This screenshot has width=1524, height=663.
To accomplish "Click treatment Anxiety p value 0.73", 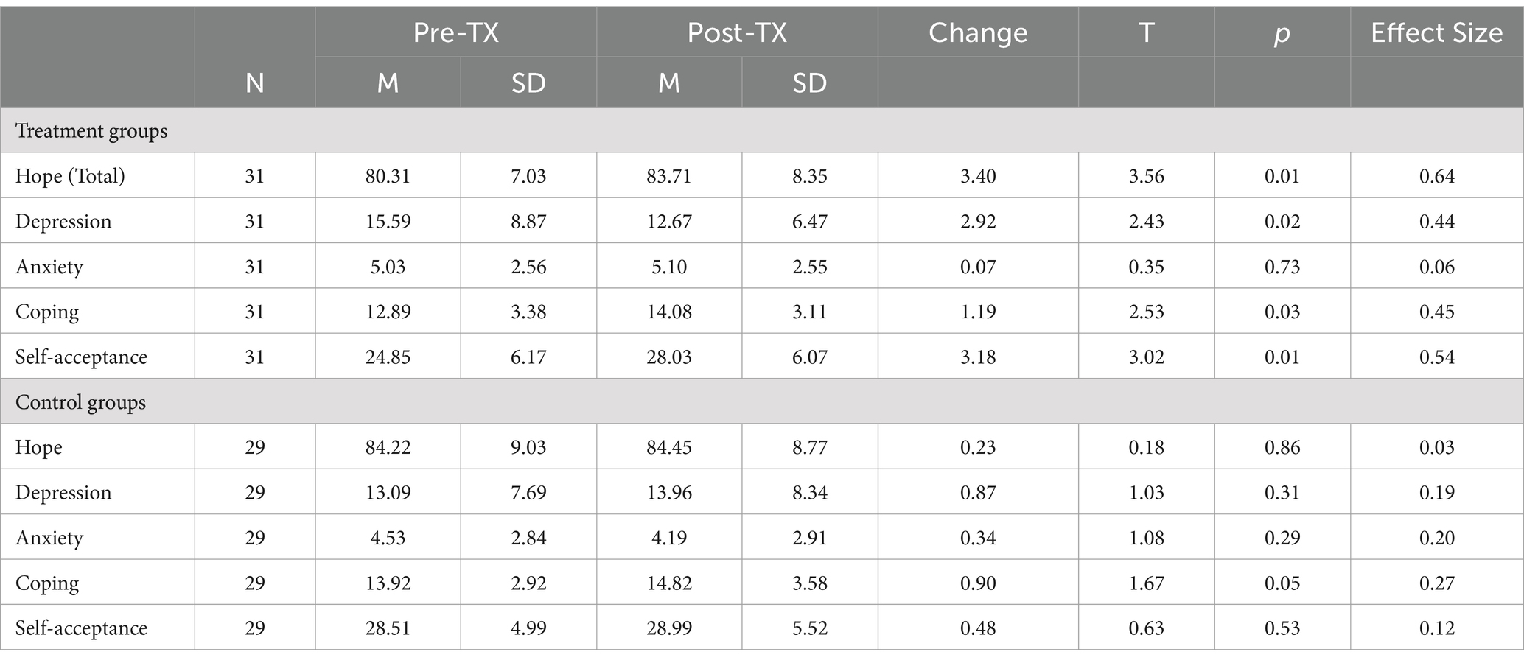I will [x=1282, y=267].
